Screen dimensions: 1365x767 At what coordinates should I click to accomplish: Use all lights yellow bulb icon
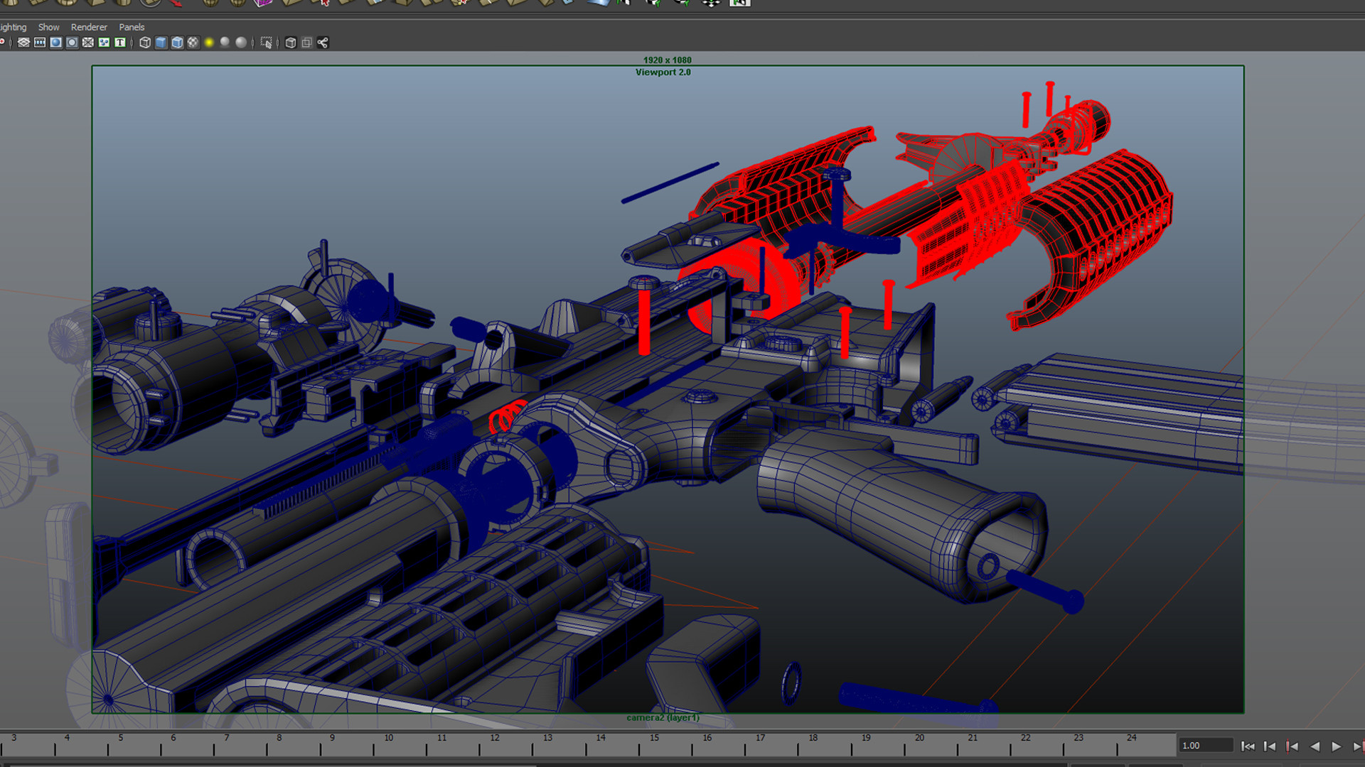(x=209, y=43)
